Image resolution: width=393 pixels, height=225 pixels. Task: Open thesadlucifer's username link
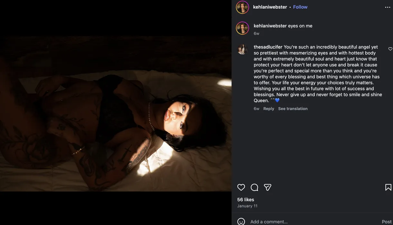coord(268,47)
